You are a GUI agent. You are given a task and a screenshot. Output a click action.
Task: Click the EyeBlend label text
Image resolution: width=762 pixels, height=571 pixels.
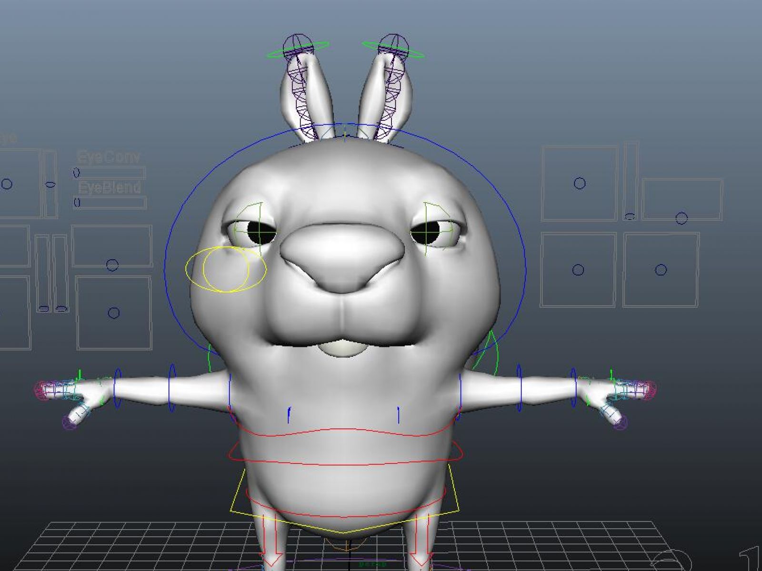(110, 187)
